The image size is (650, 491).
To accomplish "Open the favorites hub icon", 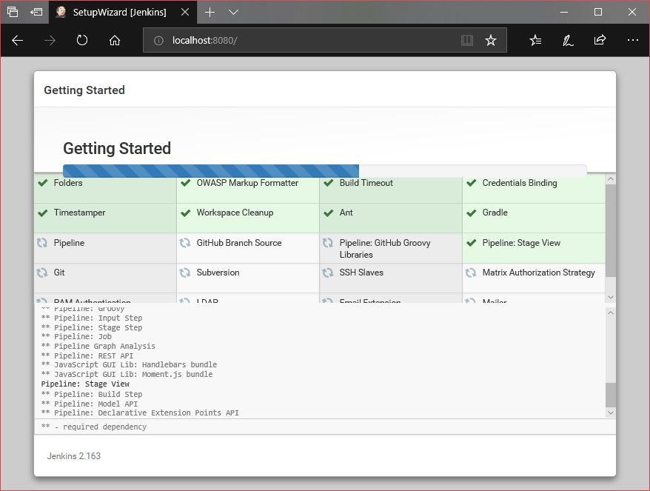I will [x=535, y=41].
